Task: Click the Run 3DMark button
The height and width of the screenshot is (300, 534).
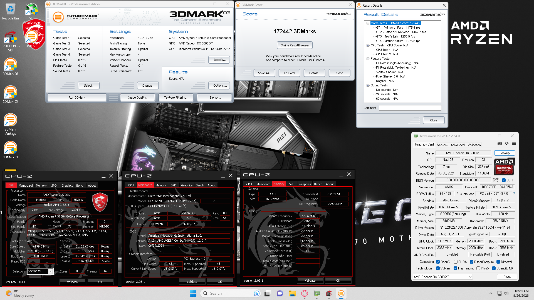Action: click(x=77, y=97)
